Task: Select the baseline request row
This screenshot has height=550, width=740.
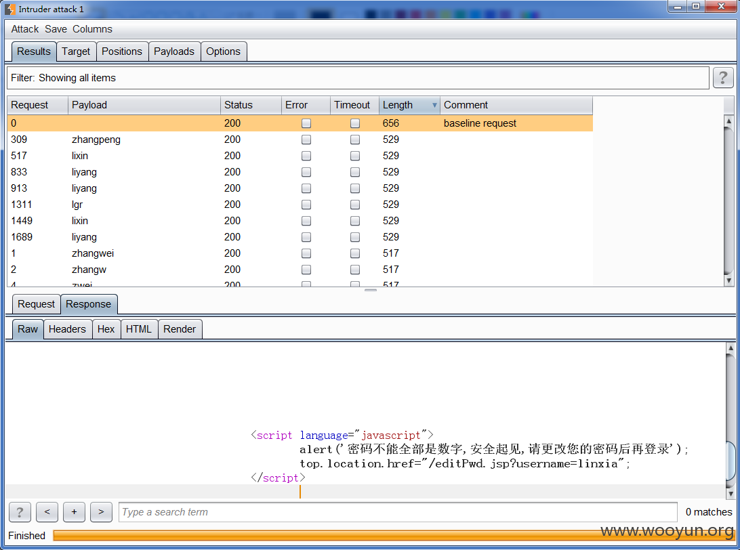Action: point(300,123)
